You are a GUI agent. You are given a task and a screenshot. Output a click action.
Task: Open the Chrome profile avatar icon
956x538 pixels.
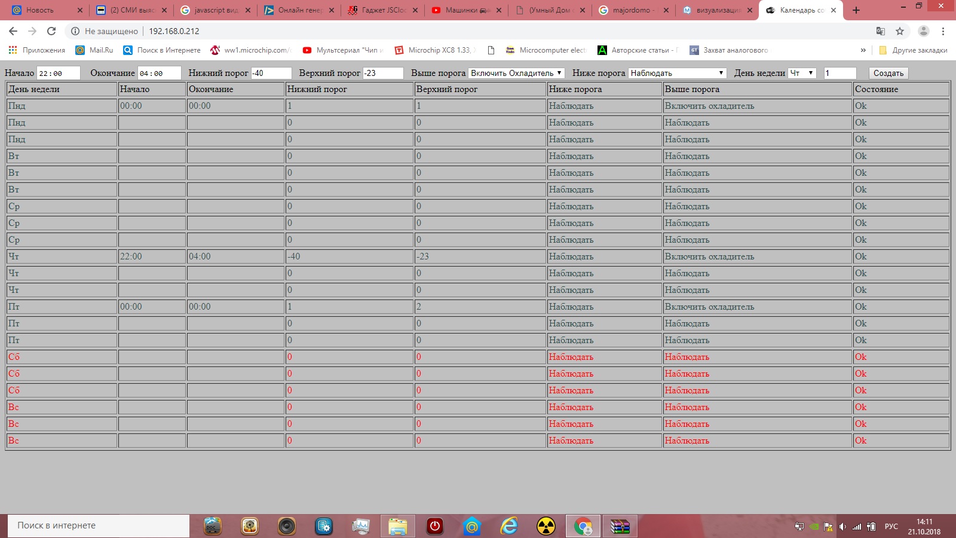click(924, 31)
